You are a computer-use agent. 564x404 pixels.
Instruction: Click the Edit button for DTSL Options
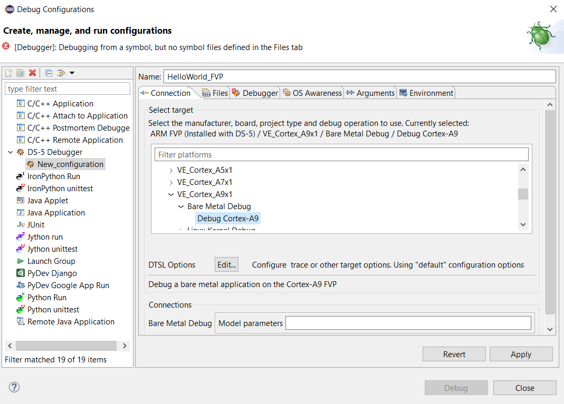click(x=226, y=264)
